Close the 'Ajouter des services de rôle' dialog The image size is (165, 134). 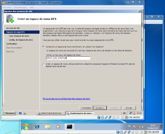click(x=139, y=11)
